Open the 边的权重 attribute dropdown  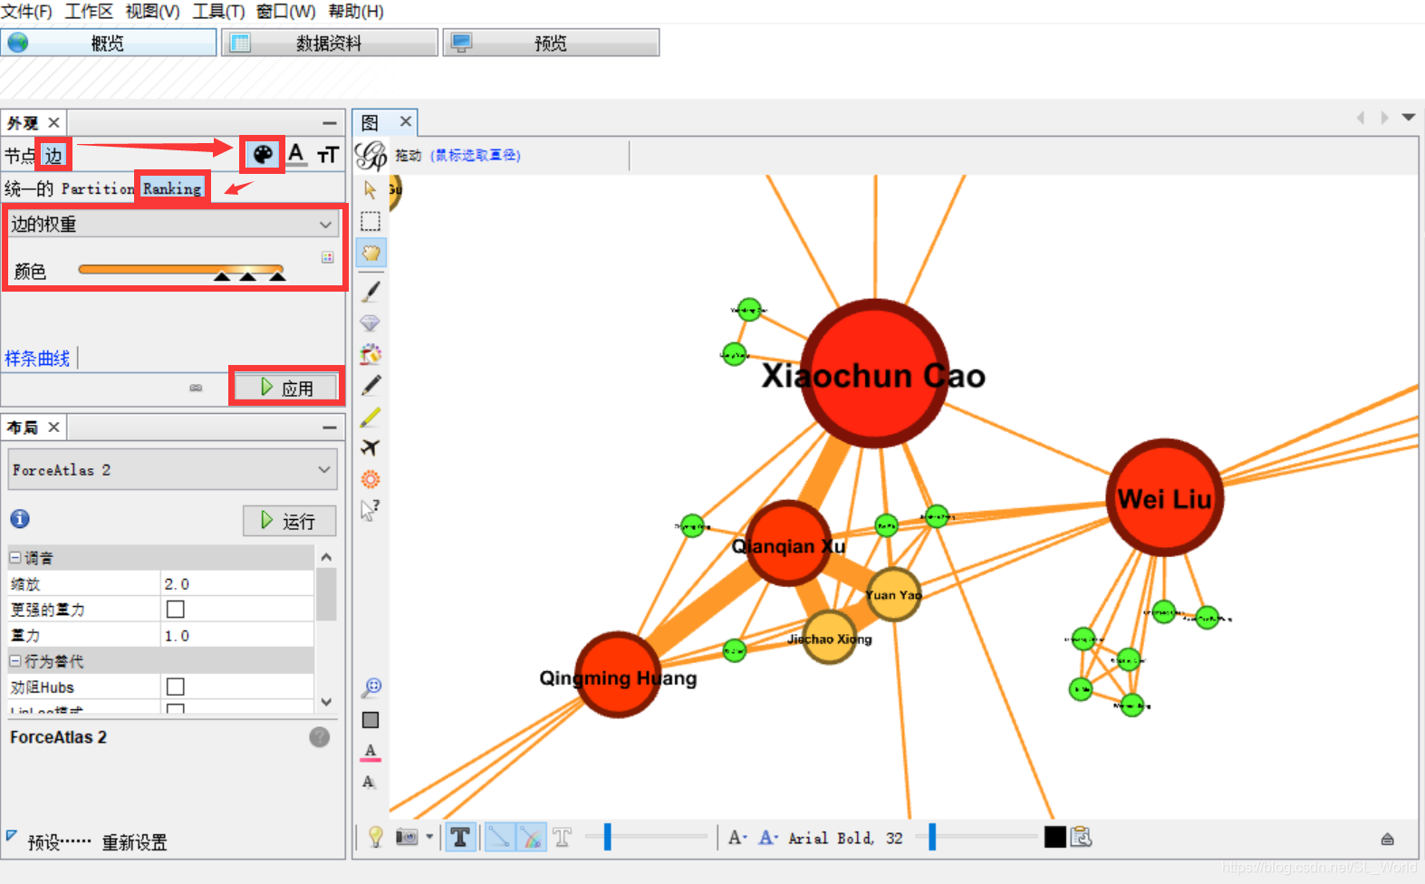click(x=173, y=224)
